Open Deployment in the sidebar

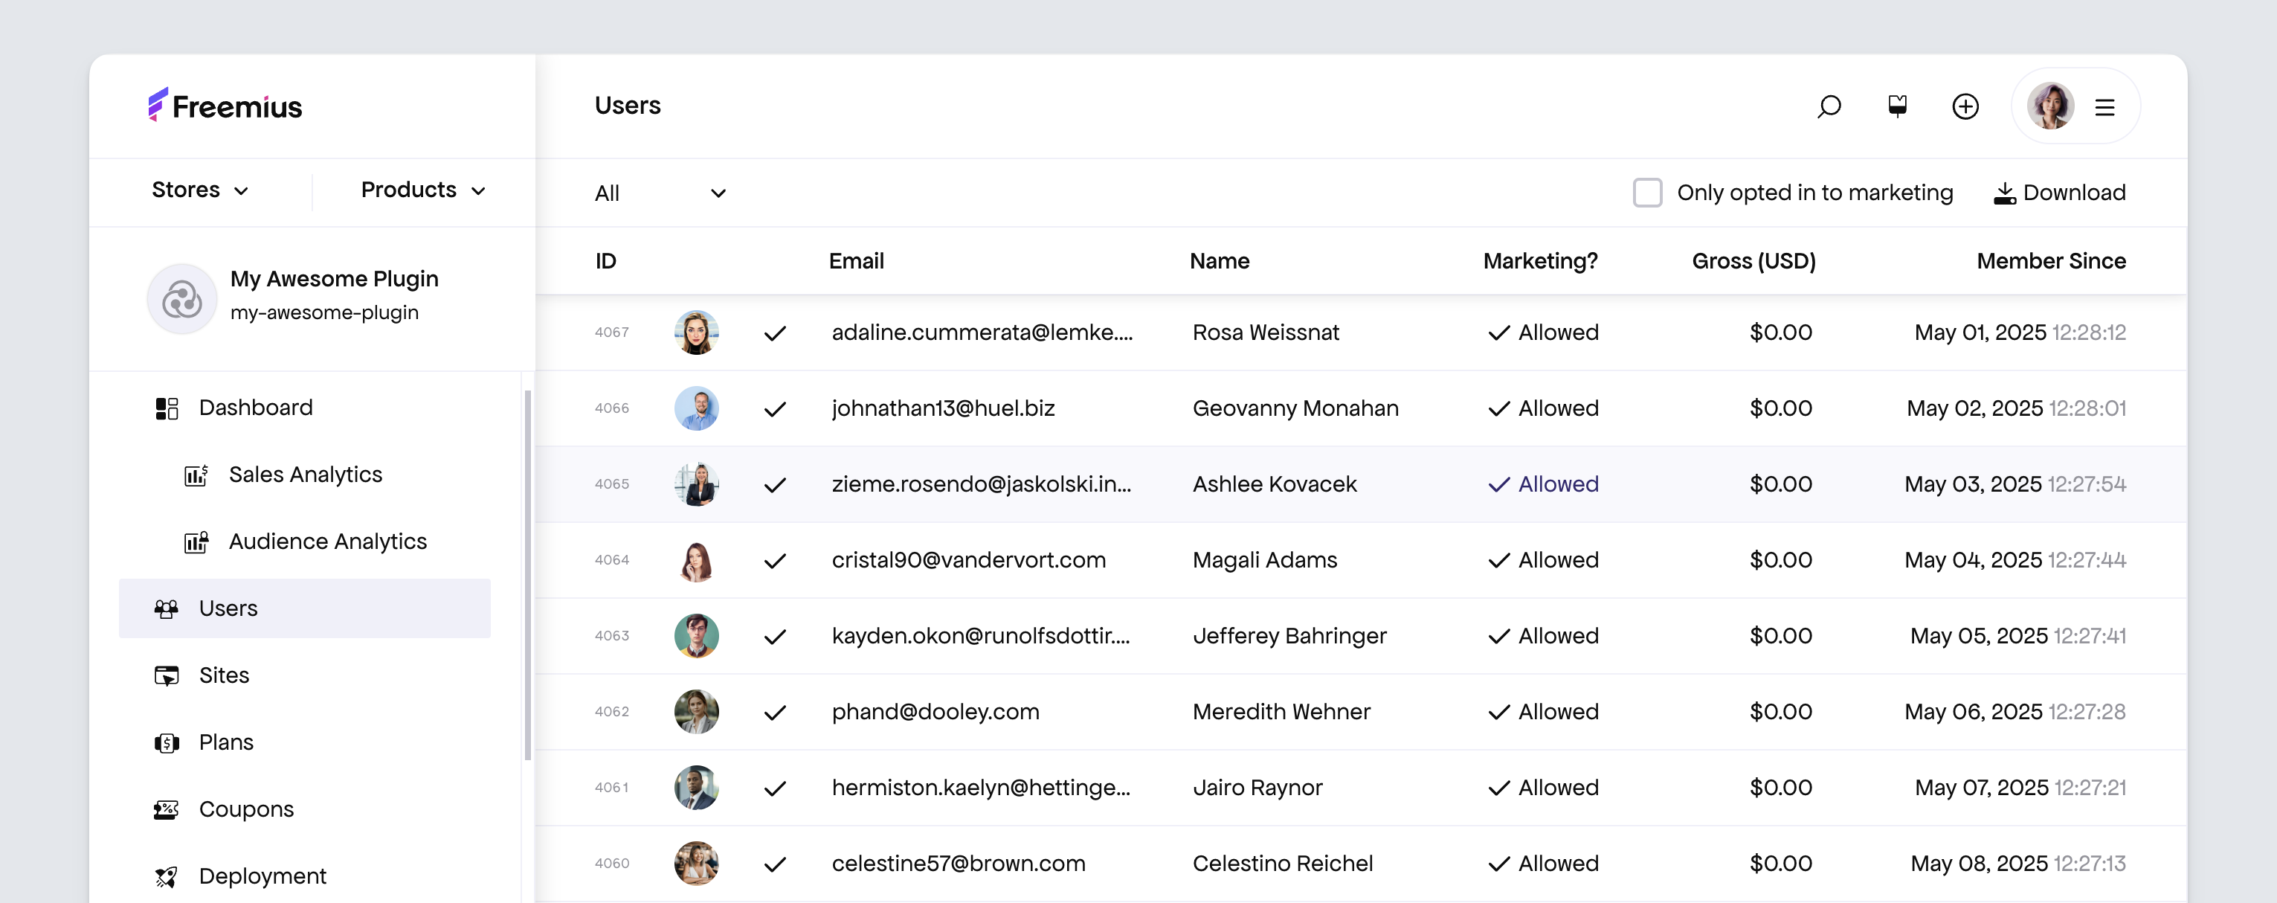[304, 876]
